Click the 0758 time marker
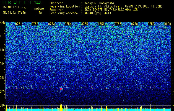Screen dimensions: 174x111 pyautogui.click(x=134, y=24)
